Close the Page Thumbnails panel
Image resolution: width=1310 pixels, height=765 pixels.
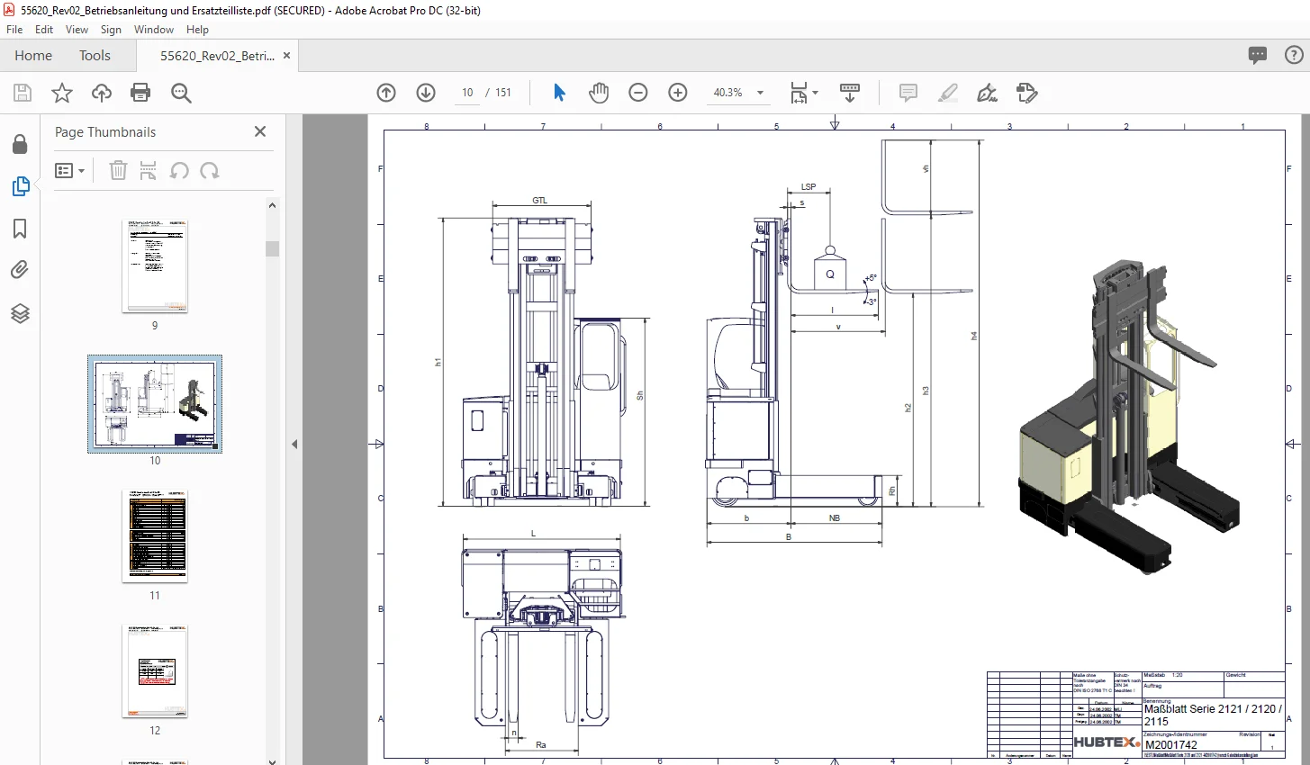(260, 131)
